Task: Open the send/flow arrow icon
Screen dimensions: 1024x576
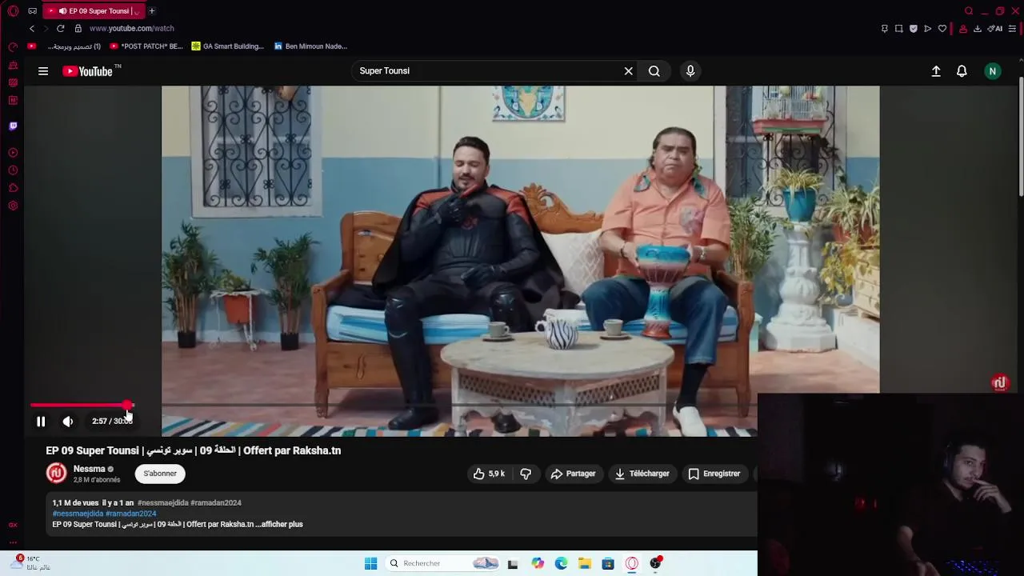Action: pyautogui.click(x=928, y=29)
